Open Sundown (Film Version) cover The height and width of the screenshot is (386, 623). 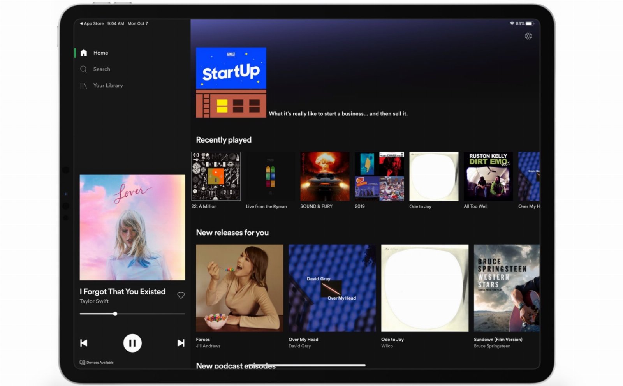click(507, 288)
